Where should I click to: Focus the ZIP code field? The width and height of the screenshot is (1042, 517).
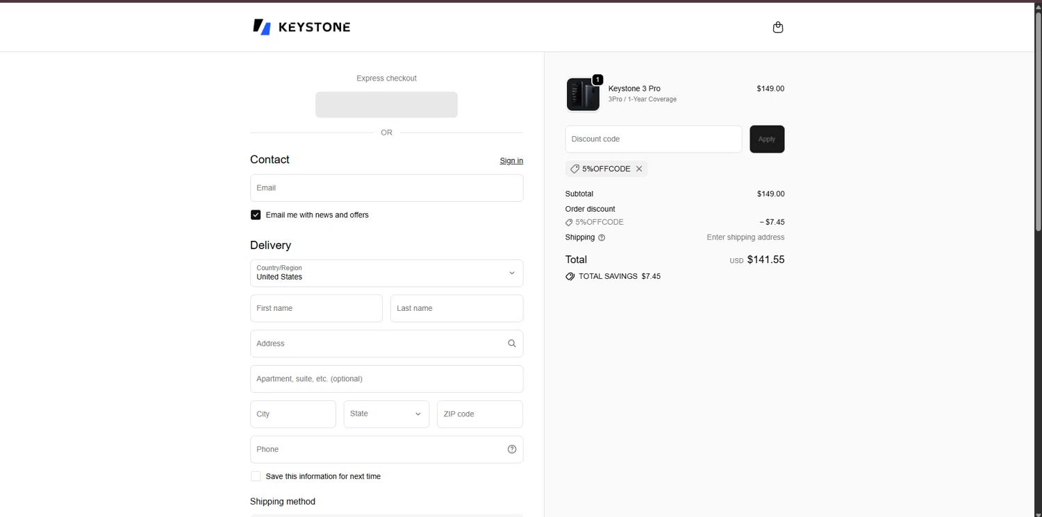(x=480, y=414)
